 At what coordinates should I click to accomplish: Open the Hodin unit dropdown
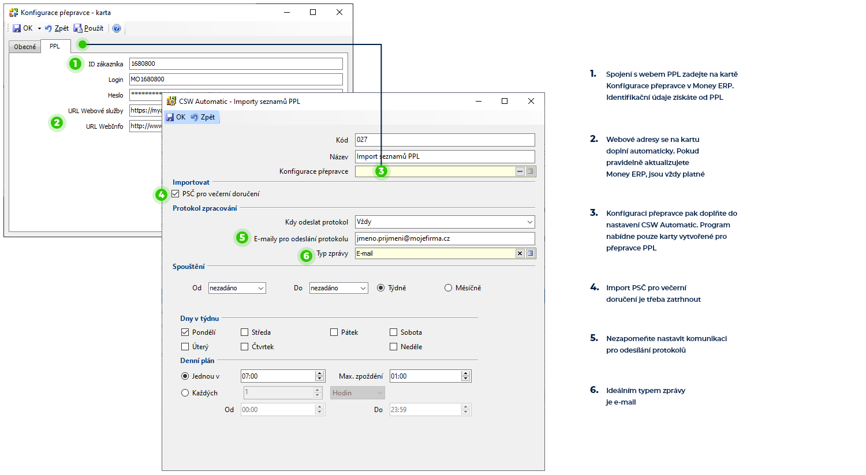pos(357,393)
